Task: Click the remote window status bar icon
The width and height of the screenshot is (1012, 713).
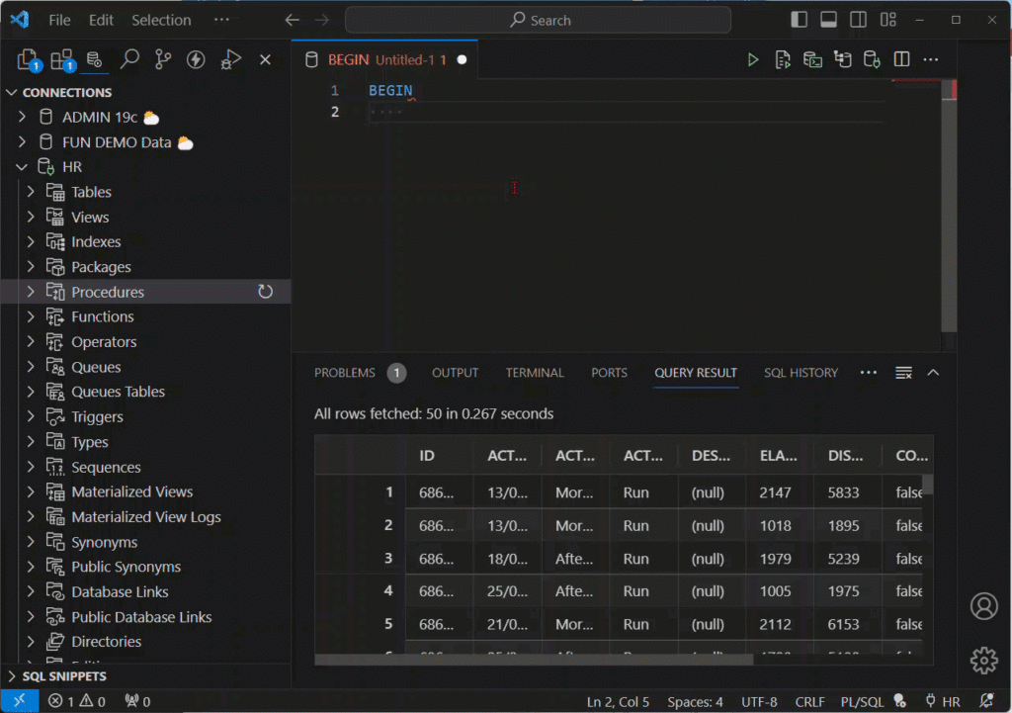Action: click(x=20, y=701)
